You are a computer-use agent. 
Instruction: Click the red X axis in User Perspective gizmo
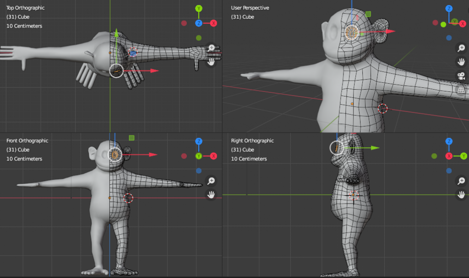pyautogui.click(x=463, y=24)
